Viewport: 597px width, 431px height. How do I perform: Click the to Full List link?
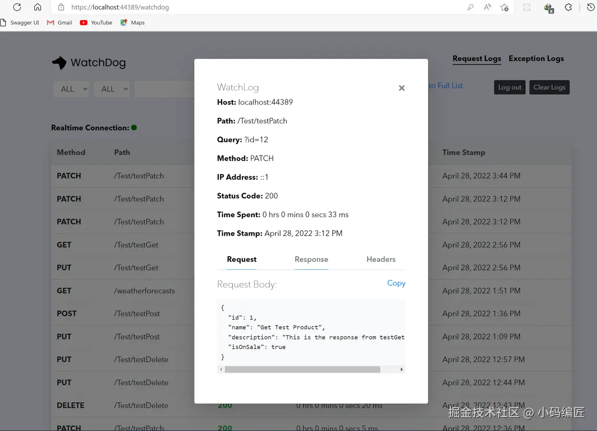pos(446,86)
